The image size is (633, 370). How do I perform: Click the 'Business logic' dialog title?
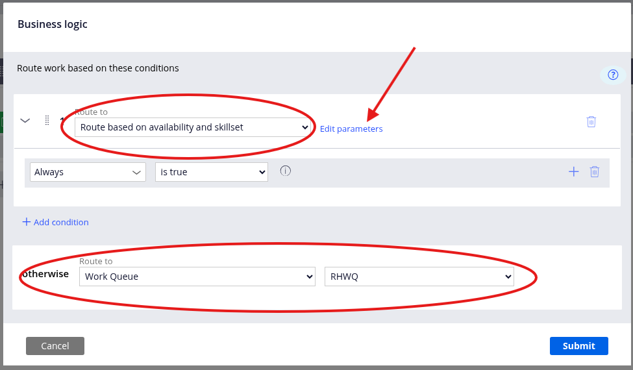53,24
